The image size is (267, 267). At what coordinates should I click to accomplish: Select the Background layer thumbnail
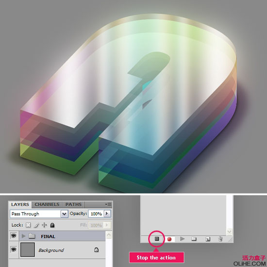[28, 250]
